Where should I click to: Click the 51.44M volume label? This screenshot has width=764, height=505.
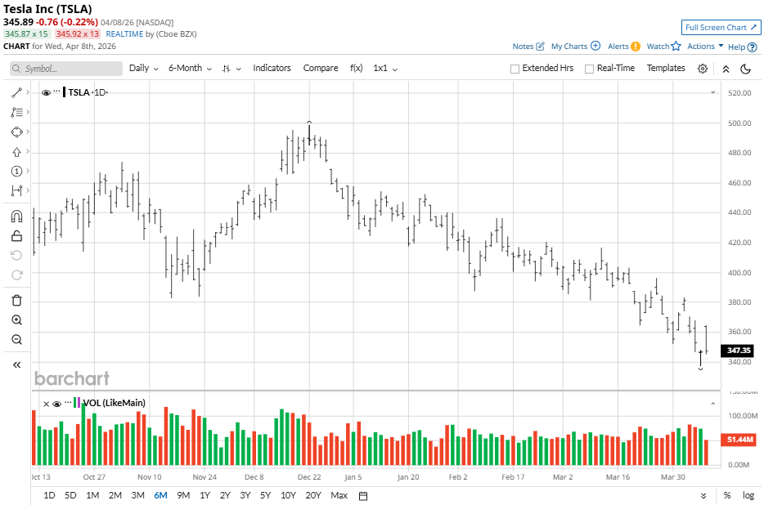tap(738, 440)
